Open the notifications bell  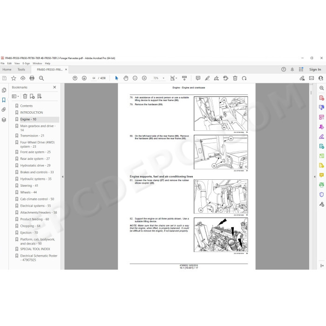[x=292, y=69]
